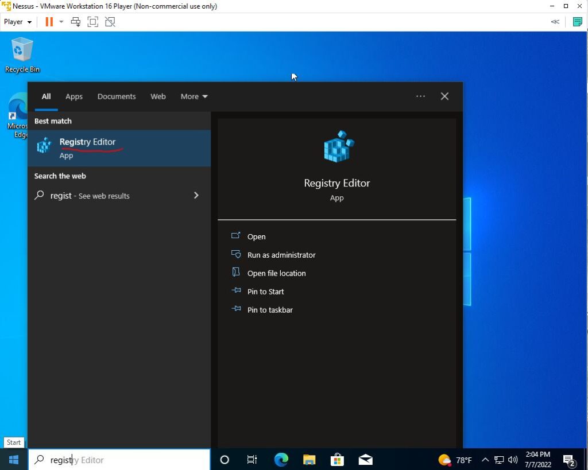
Task: Enter full screen mode in VMware
Action: (x=92, y=22)
